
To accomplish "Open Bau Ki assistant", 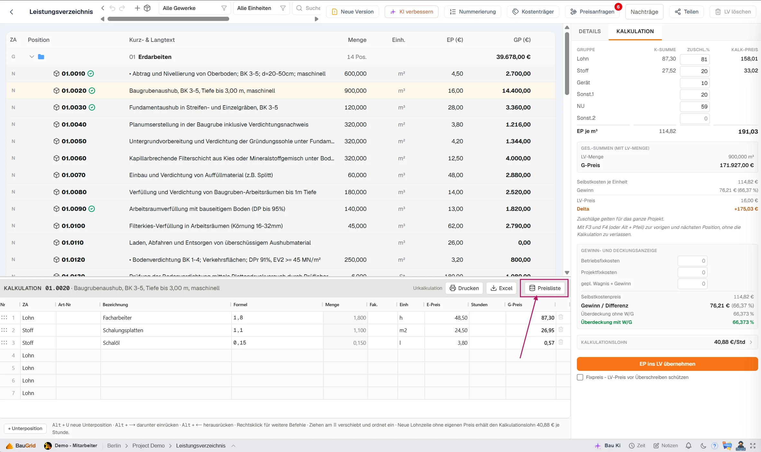I will point(608,446).
